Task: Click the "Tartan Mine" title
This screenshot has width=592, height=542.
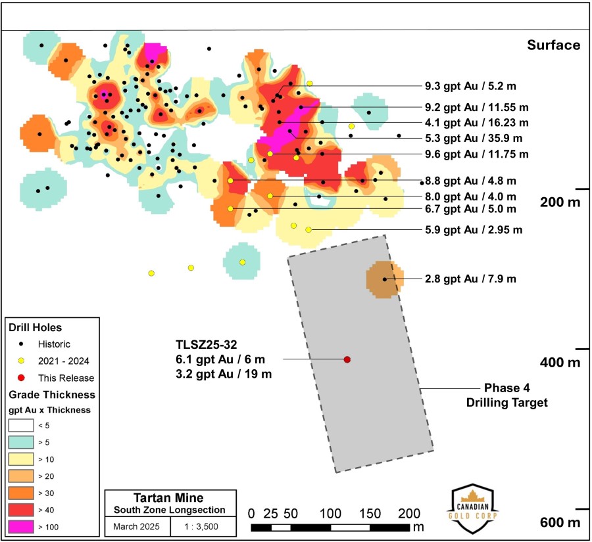Action: point(168,498)
